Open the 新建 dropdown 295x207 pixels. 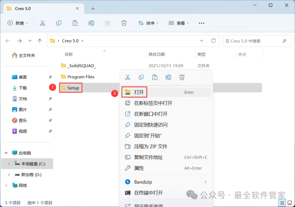click(x=18, y=23)
